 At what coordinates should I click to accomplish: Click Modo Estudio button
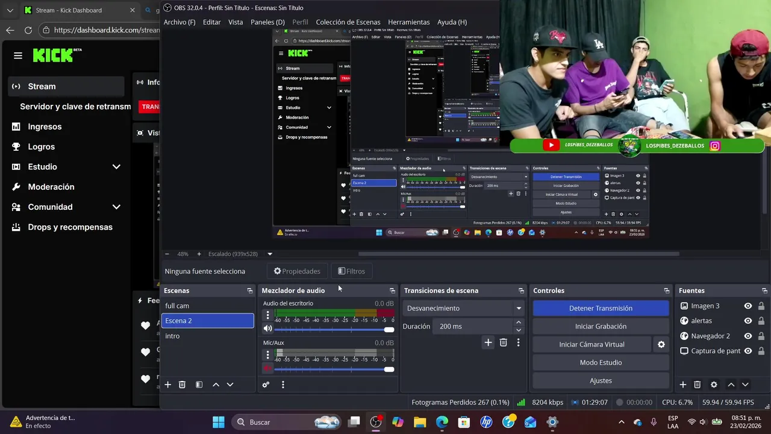[x=601, y=362]
